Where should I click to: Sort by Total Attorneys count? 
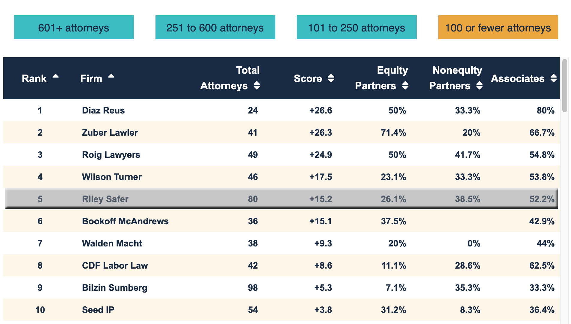pos(257,86)
